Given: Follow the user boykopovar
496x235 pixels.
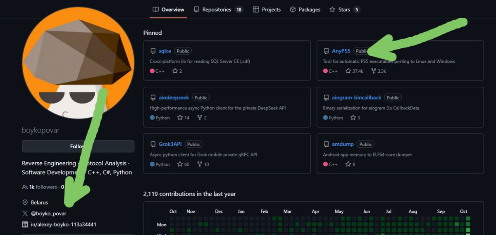Looking at the screenshot, I should (78, 146).
